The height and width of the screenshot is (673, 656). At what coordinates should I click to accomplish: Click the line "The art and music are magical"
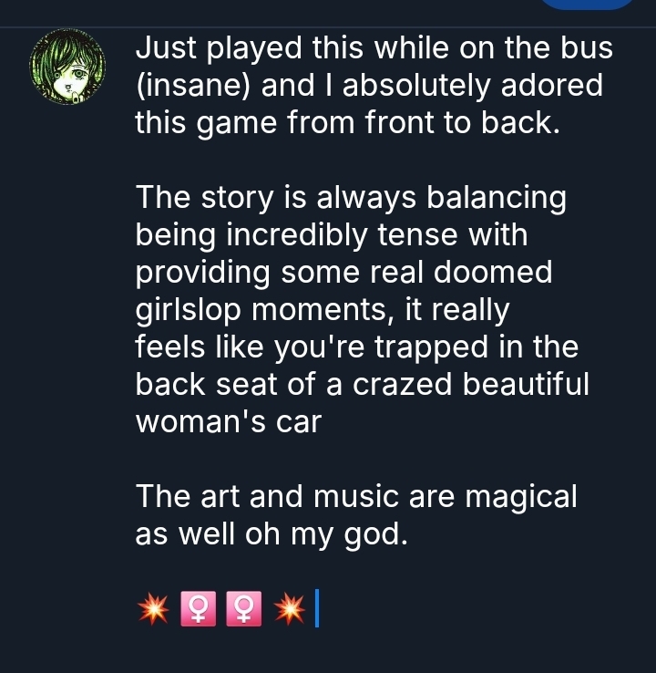coord(356,497)
